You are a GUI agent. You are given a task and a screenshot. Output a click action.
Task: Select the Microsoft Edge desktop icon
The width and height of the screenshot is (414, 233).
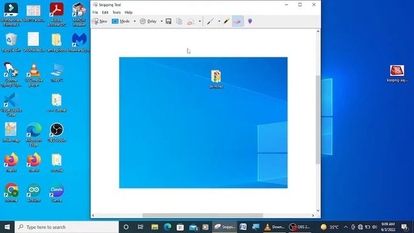pos(34,135)
